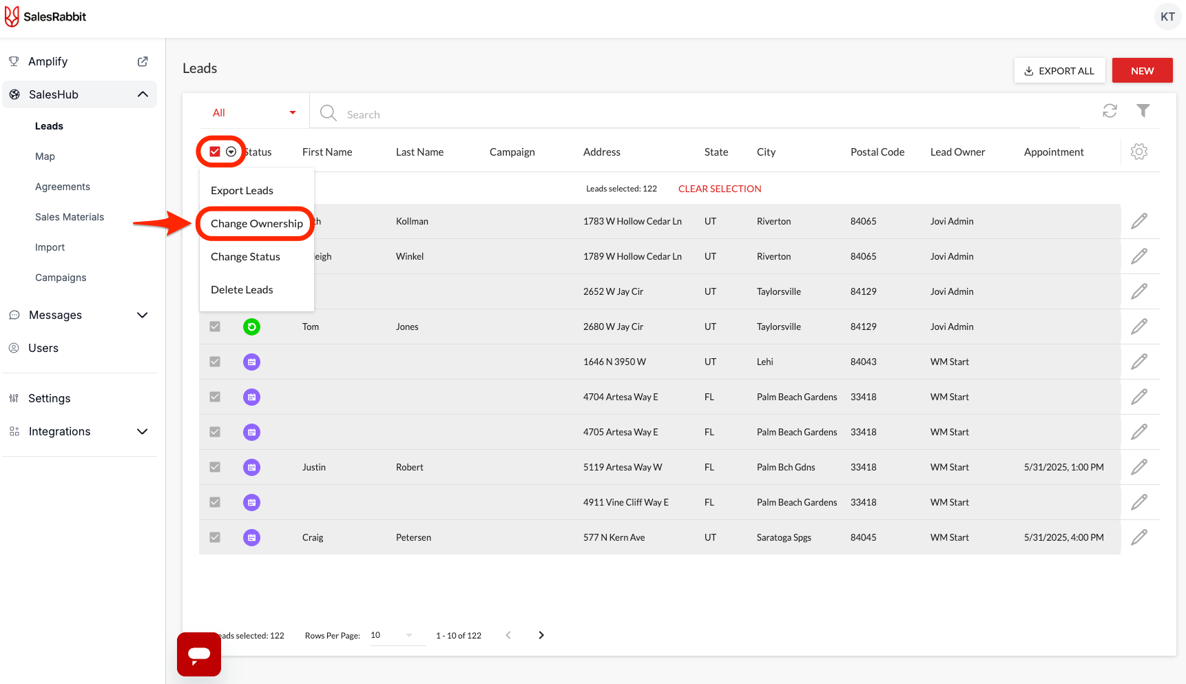The width and height of the screenshot is (1186, 684).
Task: Uncheck the Tom Jones row checkbox
Action: (x=215, y=327)
